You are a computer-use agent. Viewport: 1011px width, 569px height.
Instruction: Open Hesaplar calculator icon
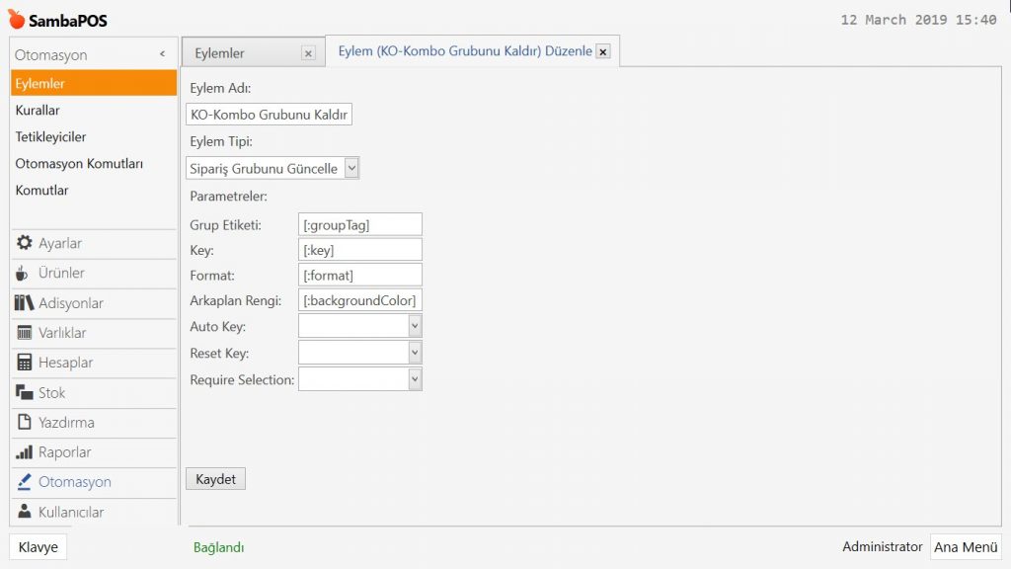tap(25, 363)
